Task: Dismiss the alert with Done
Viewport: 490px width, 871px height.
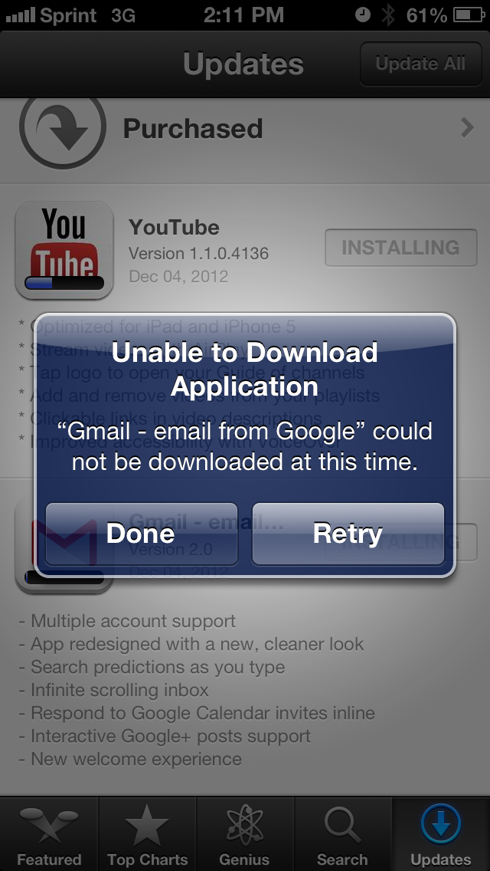Action: coord(142,534)
